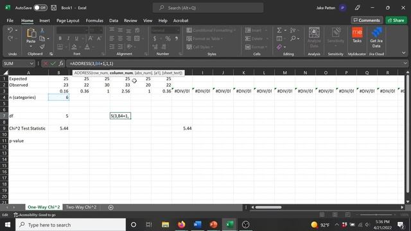Click the Select All corner triangle
Screen dimensions: 411x231
(5, 73)
